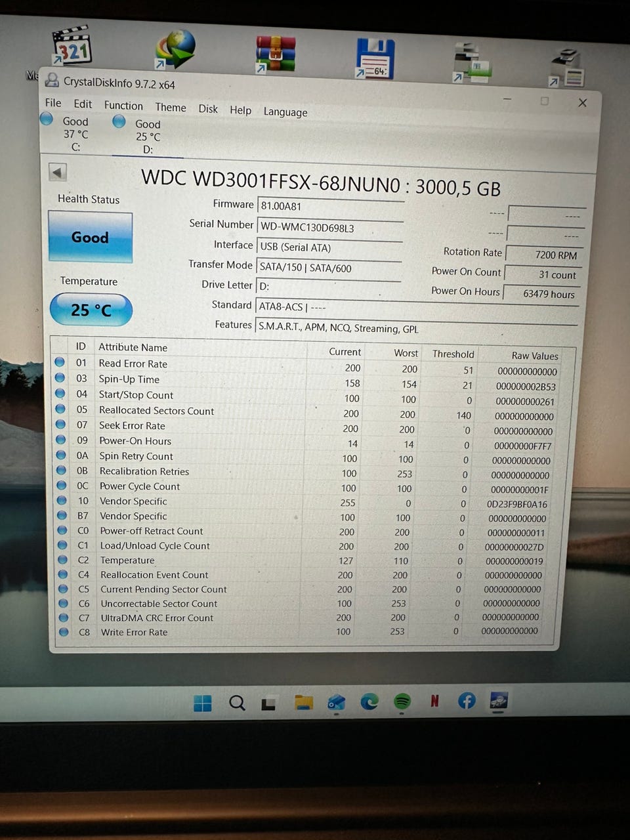Launch Microsoft Edge from the taskbar

pyautogui.click(x=369, y=702)
